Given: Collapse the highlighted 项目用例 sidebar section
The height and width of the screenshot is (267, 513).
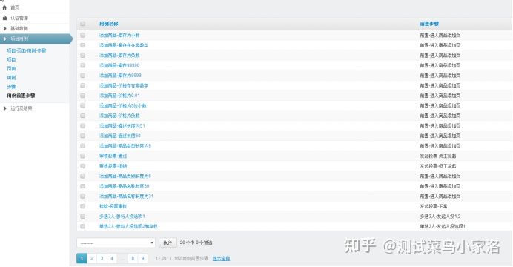Looking at the screenshot, I should coord(4,39).
